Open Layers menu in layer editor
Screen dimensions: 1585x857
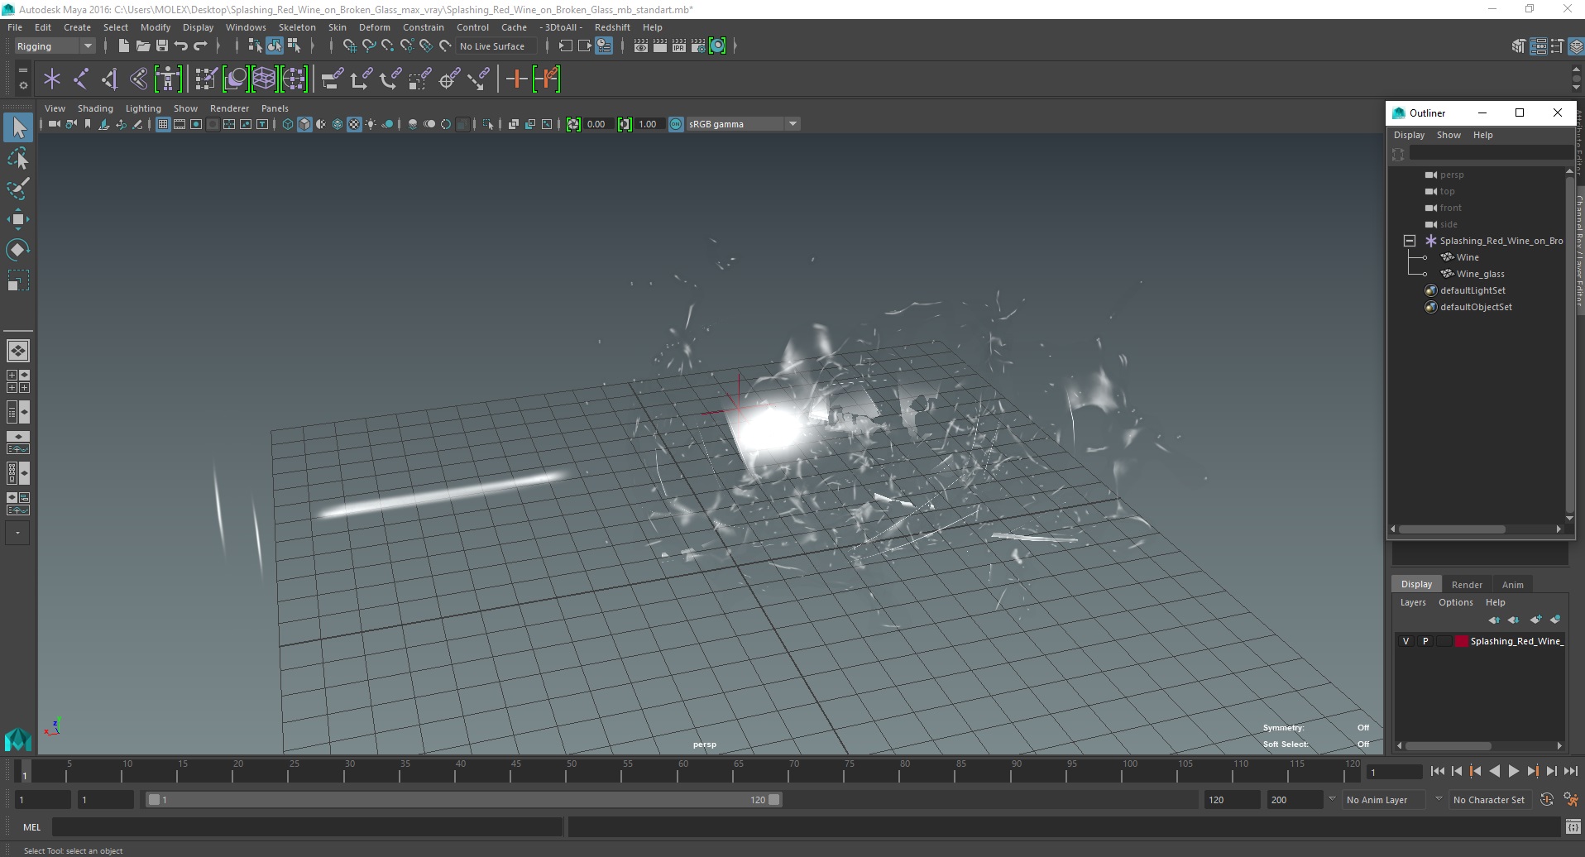pyautogui.click(x=1413, y=602)
